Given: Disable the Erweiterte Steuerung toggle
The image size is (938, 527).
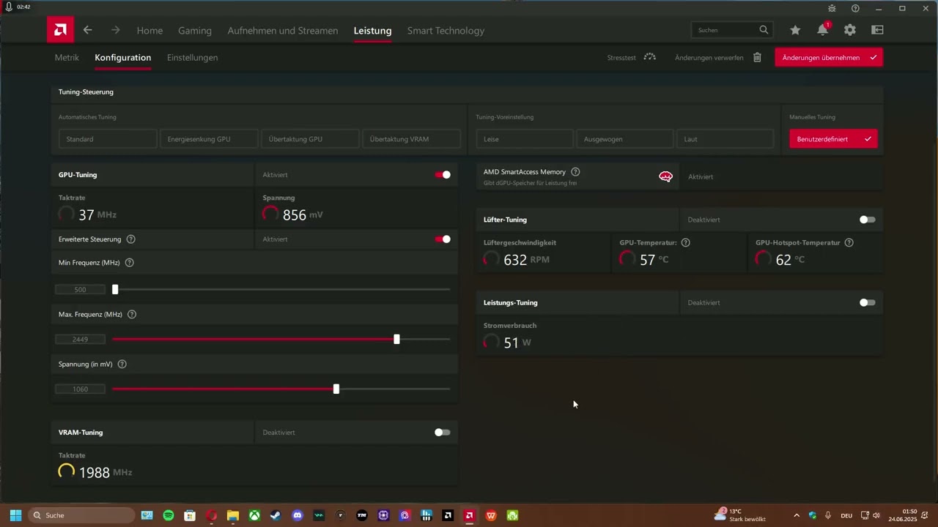Looking at the screenshot, I should [x=443, y=239].
